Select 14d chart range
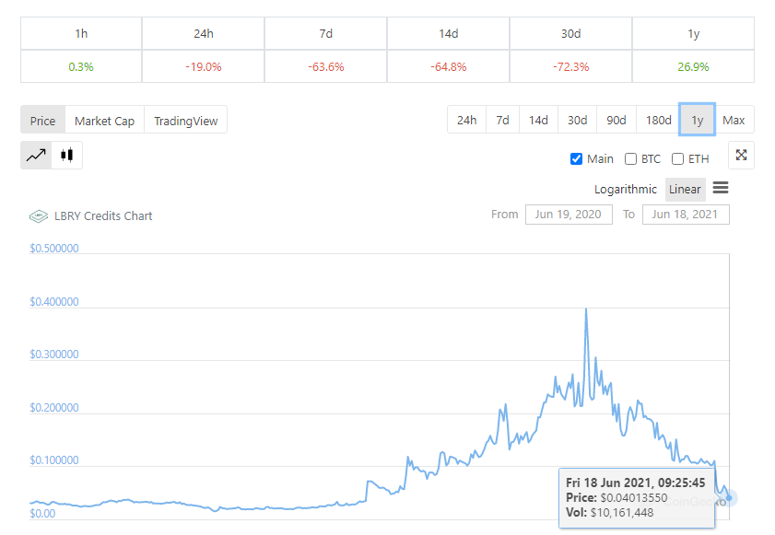This screenshot has height=535, width=775. click(x=538, y=120)
